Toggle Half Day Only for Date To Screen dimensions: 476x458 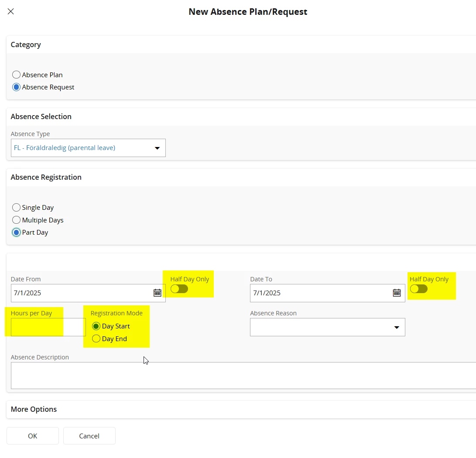418,289
